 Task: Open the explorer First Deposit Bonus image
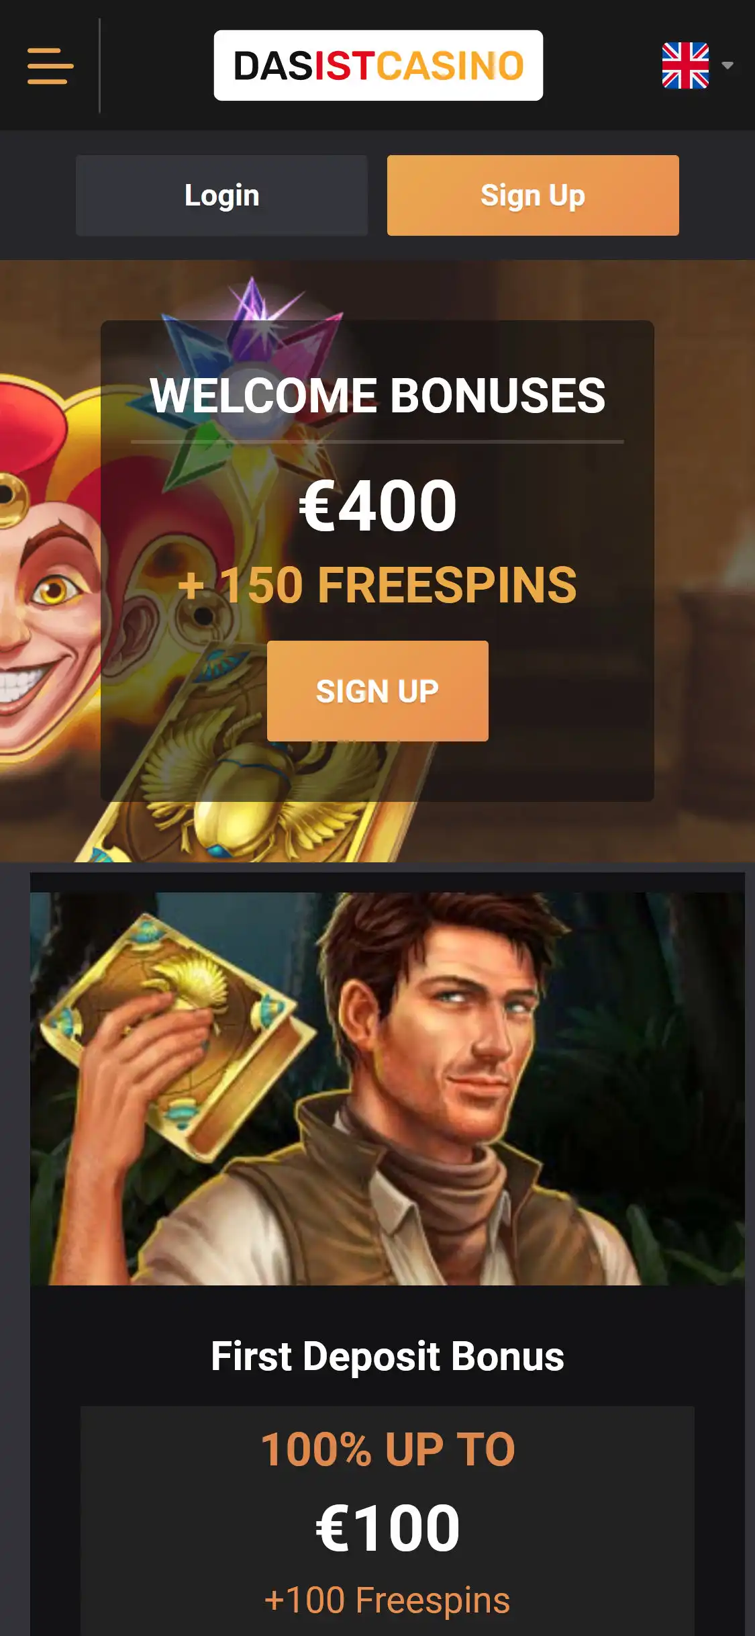(387, 1089)
